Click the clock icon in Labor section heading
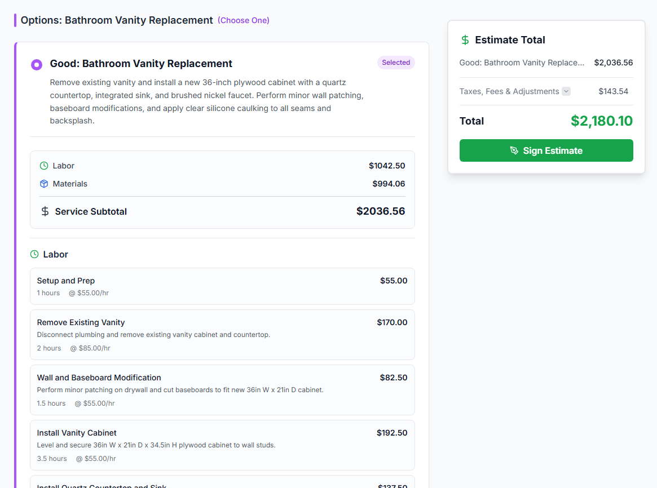The width and height of the screenshot is (657, 488). point(34,255)
